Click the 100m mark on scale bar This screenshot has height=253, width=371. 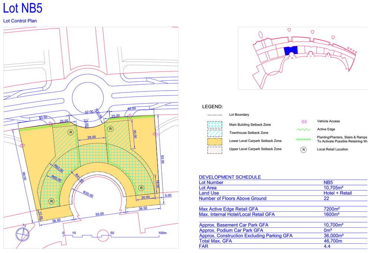point(162,233)
